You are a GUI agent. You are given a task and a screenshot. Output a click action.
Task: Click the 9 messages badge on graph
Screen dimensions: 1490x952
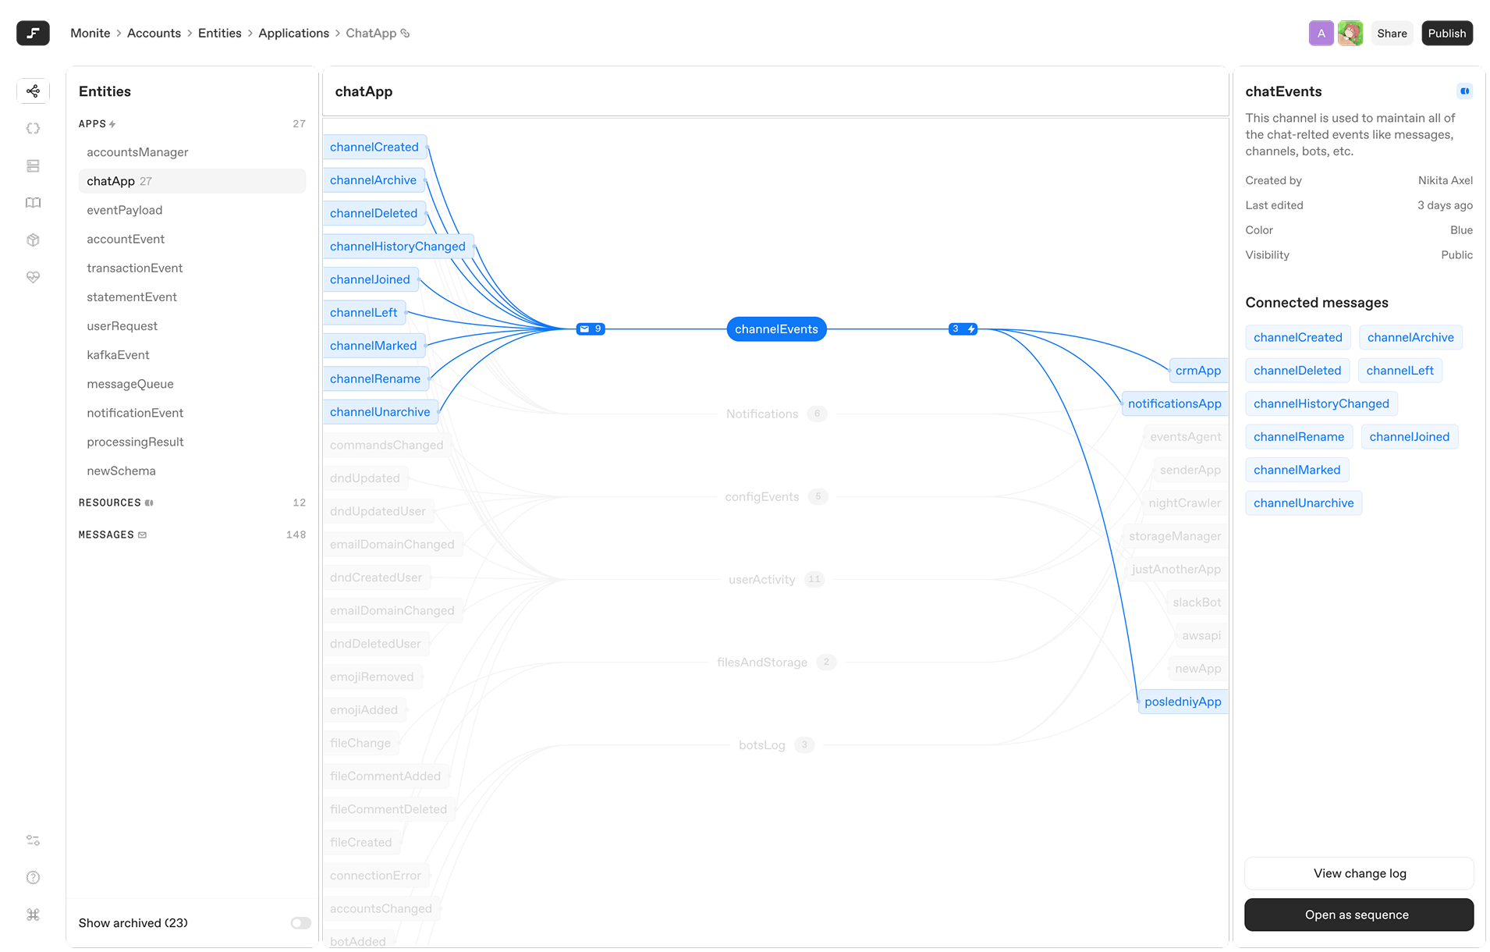[591, 329]
